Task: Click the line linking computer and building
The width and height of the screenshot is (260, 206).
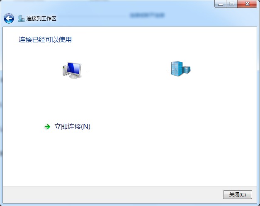Action: coord(127,72)
